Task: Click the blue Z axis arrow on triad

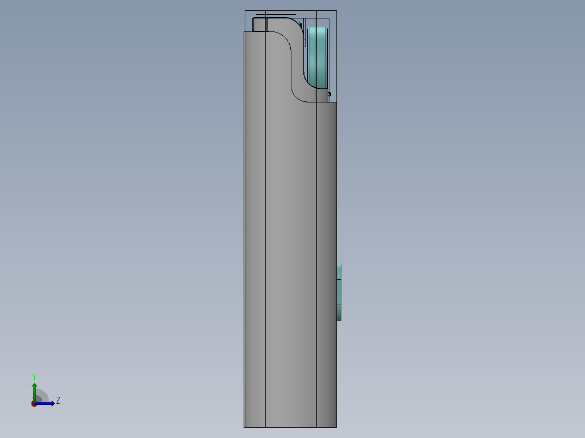Action: [x=44, y=403]
